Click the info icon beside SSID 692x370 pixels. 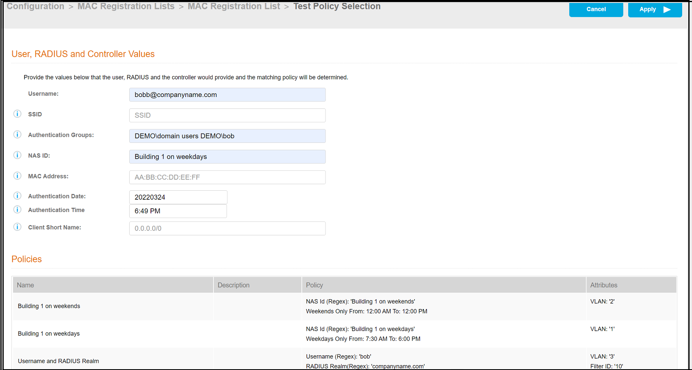tap(17, 114)
